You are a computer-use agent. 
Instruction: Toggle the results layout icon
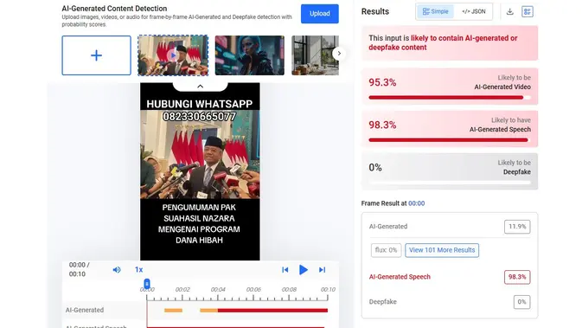[x=527, y=11]
